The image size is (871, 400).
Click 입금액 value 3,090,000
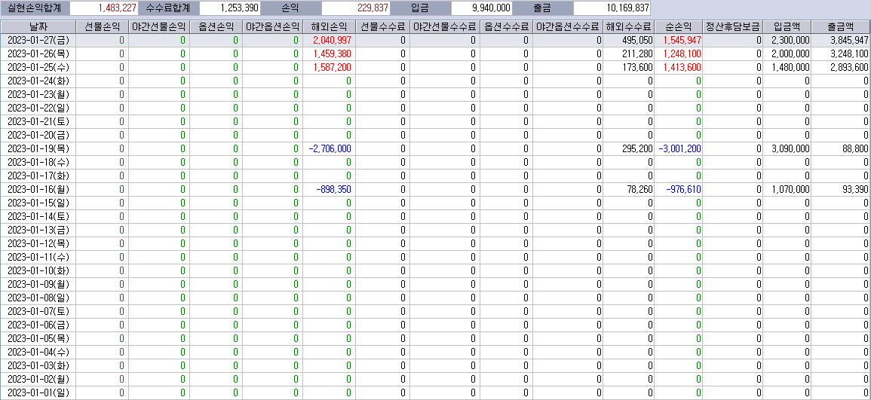[x=790, y=148]
